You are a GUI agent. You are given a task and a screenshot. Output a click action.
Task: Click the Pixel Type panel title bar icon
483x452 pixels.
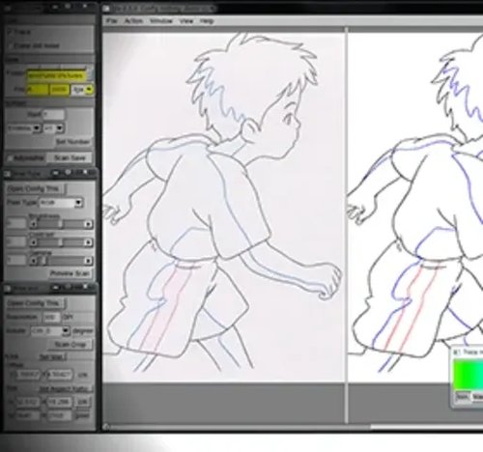(8, 174)
